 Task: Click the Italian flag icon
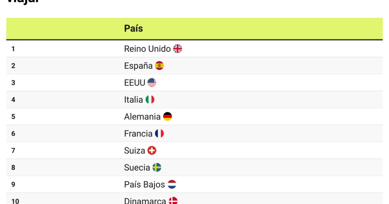(150, 100)
